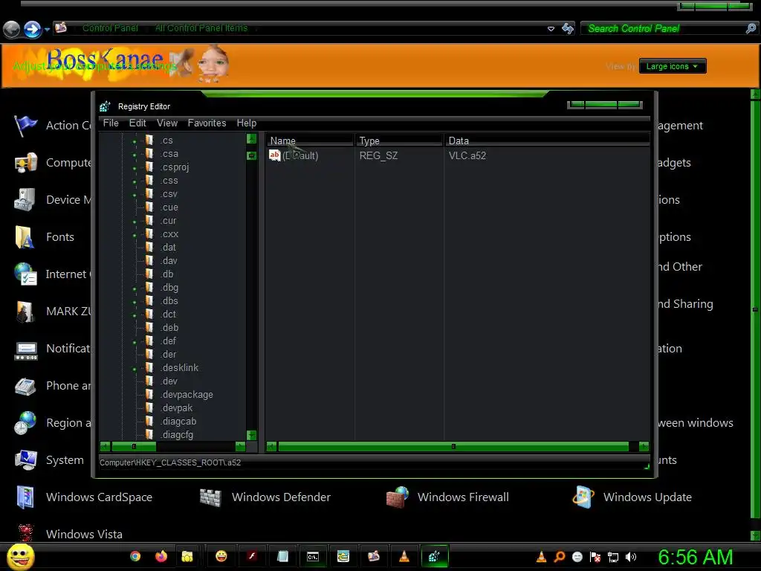Open Chrome from the taskbar
The width and height of the screenshot is (761, 571).
(135, 556)
